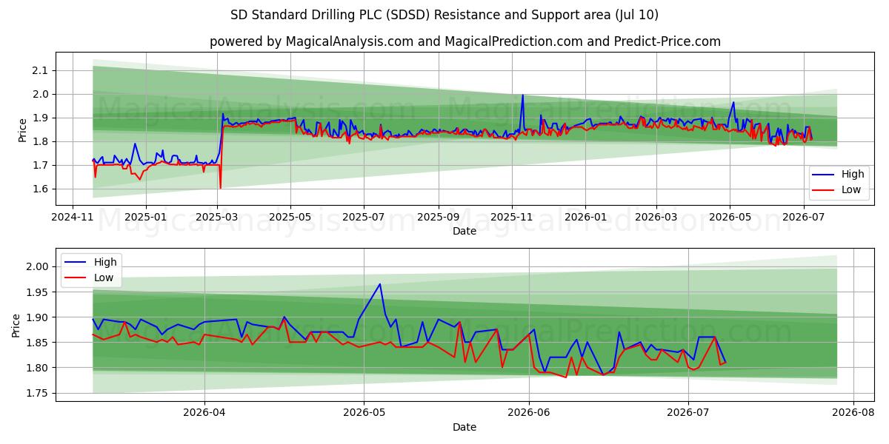Image resolution: width=889 pixels, height=444 pixels.
Task: Click the '2026-03' x-axis tick label
Action: (656, 217)
